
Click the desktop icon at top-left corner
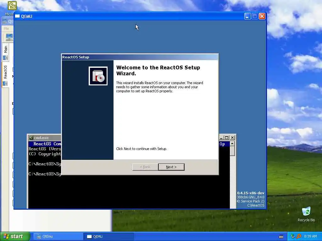[x=12, y=6]
